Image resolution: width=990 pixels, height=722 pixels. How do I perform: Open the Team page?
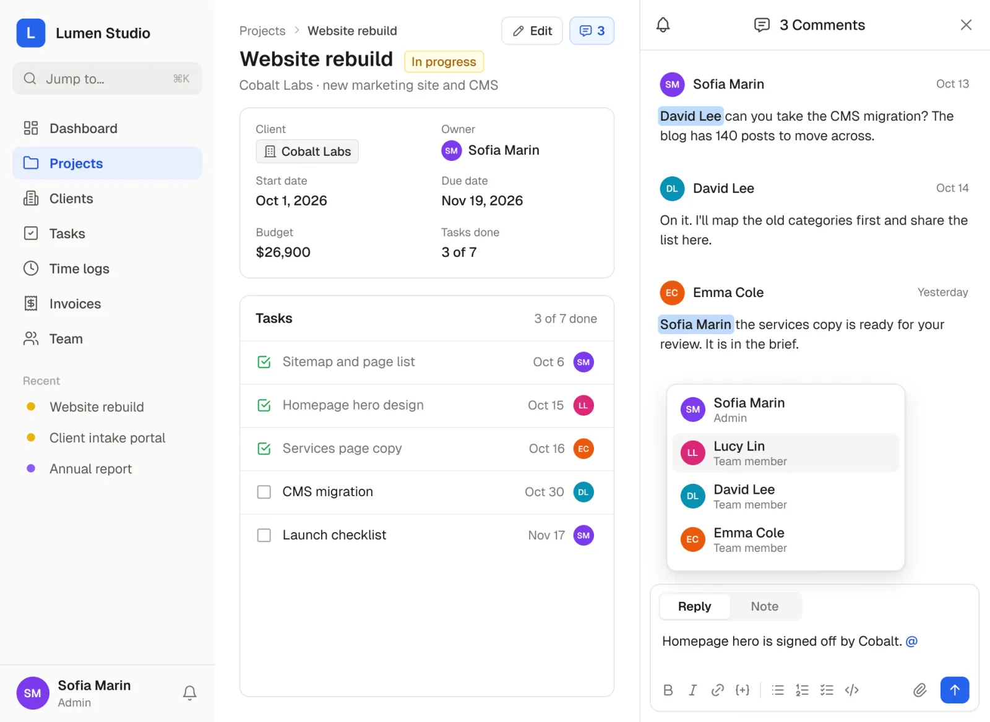pos(107,339)
